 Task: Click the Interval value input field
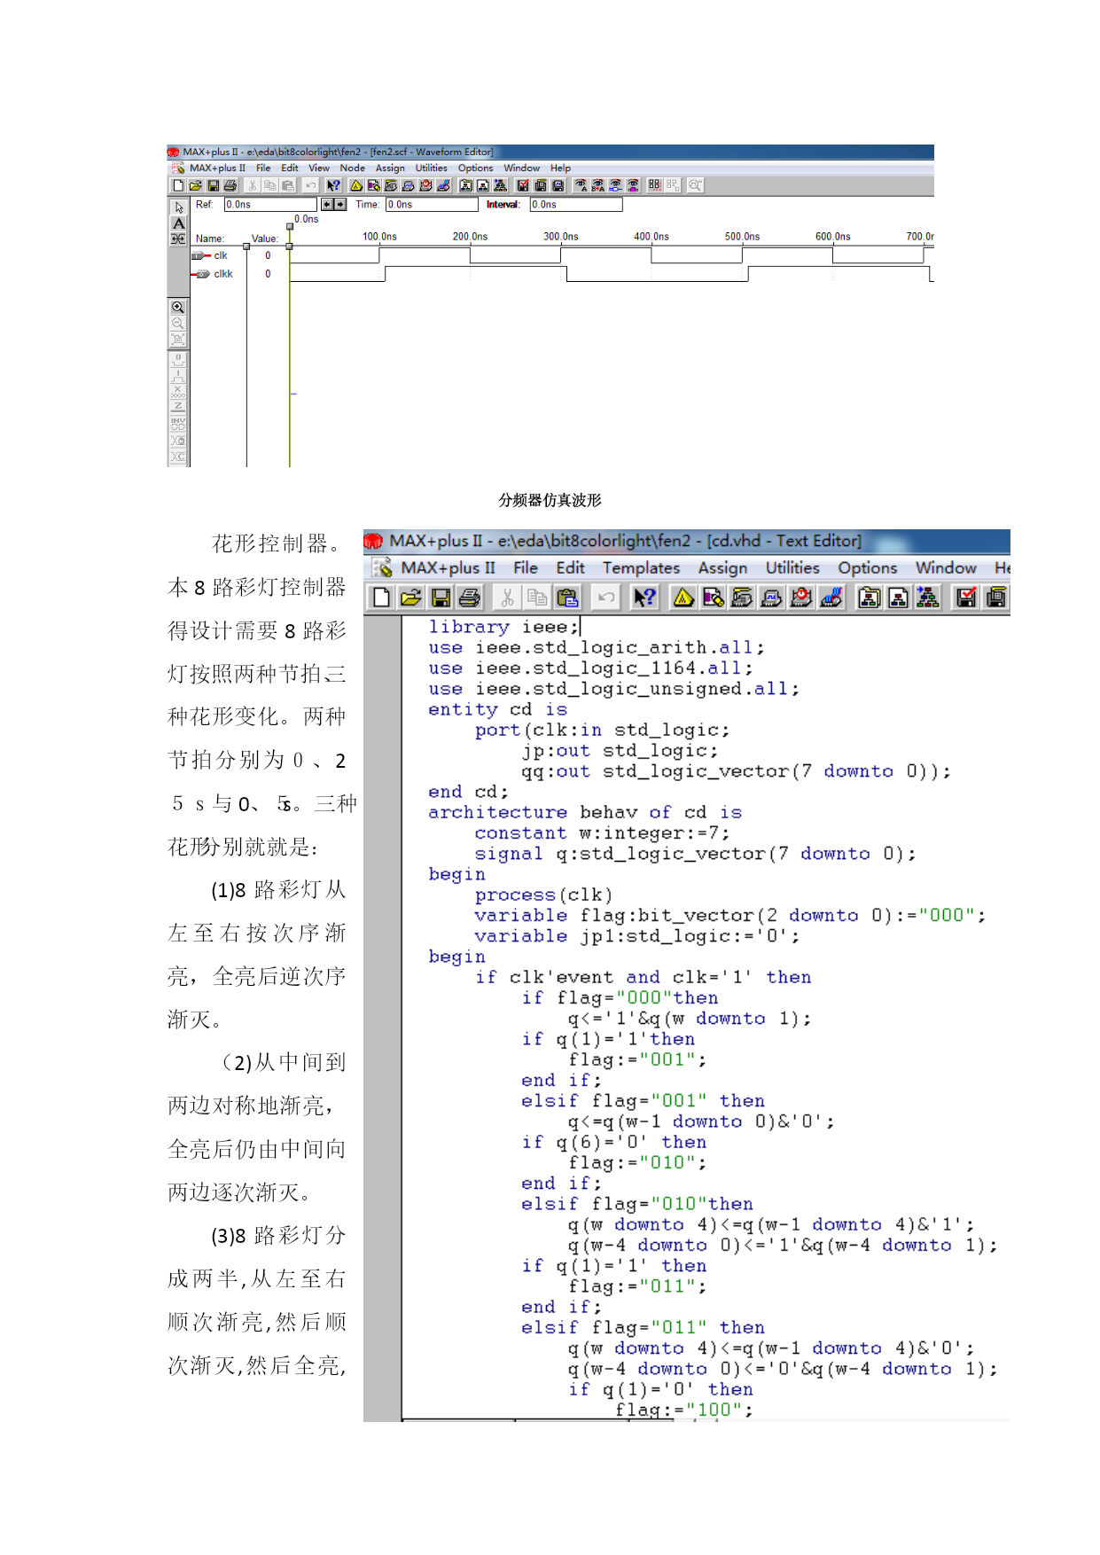pos(576,205)
